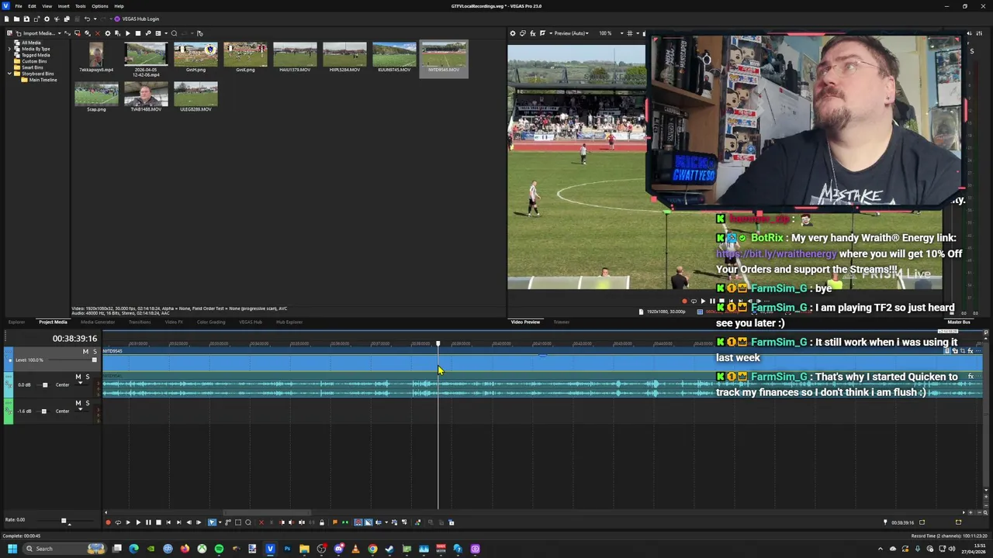Click the Save project icon
Screen dimensions: 993x558
click(26, 19)
